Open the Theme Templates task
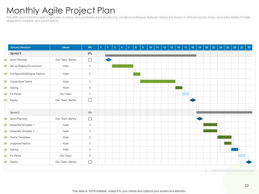This screenshot has width=259, height=194. pyautogui.click(x=20, y=137)
